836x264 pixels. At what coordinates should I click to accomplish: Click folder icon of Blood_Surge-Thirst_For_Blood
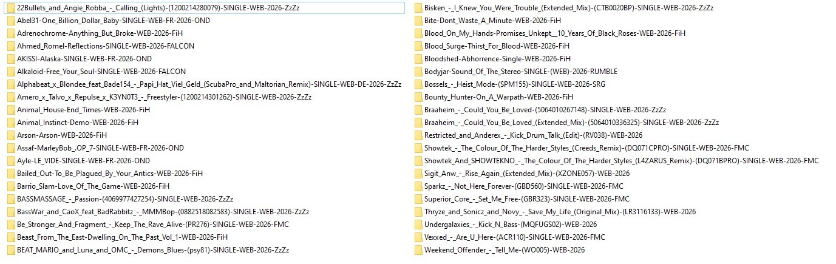[x=418, y=46]
